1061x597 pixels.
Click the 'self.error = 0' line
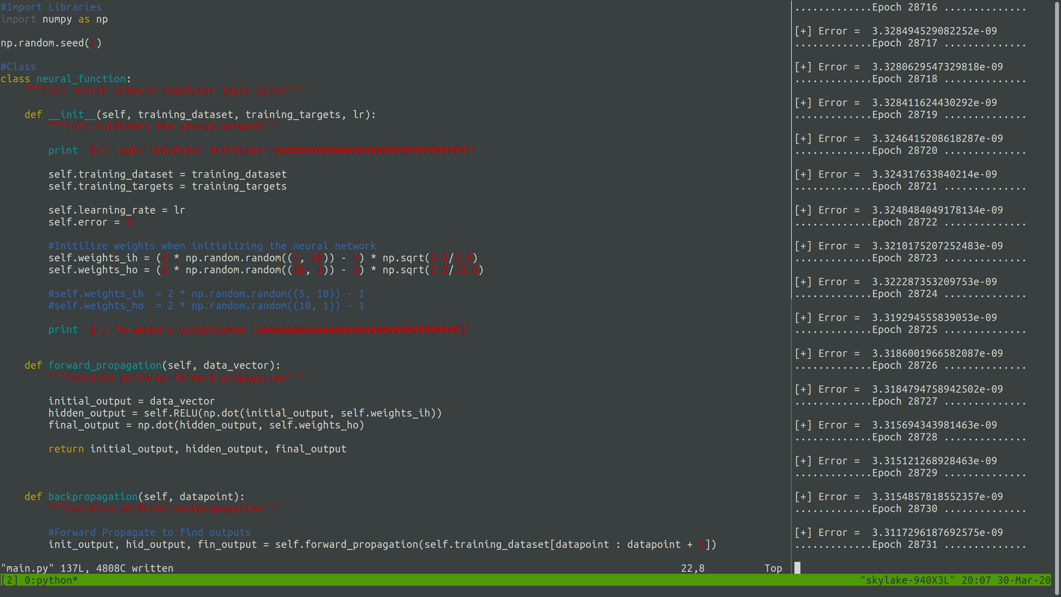90,222
